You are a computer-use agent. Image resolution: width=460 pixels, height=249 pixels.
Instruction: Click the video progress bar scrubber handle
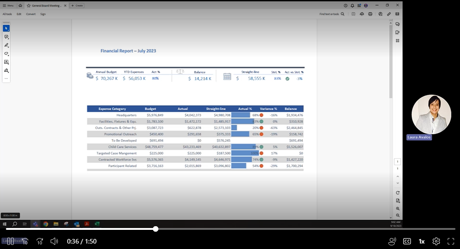[156, 229]
